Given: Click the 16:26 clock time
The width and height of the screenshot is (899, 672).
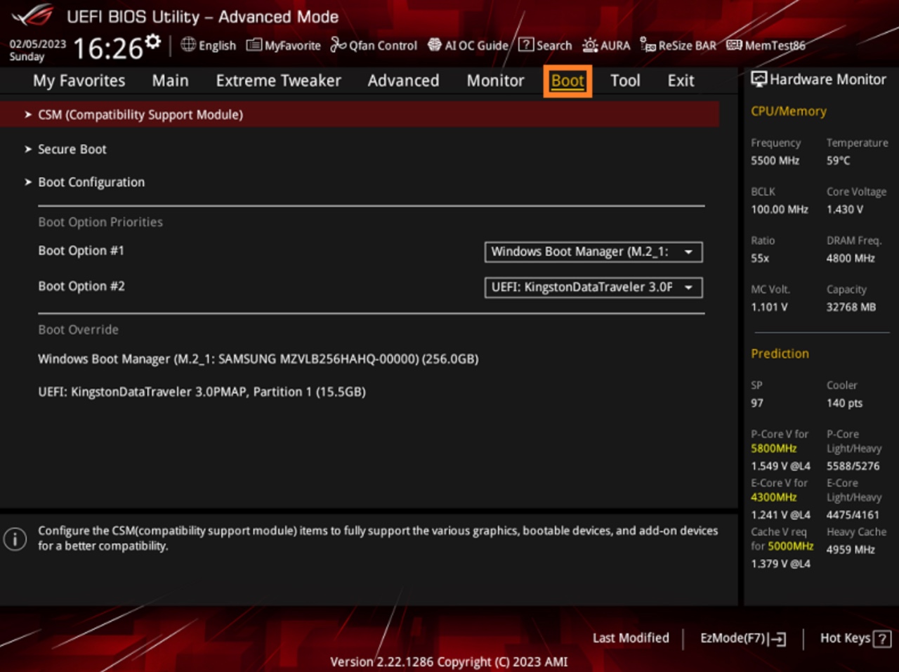Looking at the screenshot, I should pyautogui.click(x=108, y=48).
